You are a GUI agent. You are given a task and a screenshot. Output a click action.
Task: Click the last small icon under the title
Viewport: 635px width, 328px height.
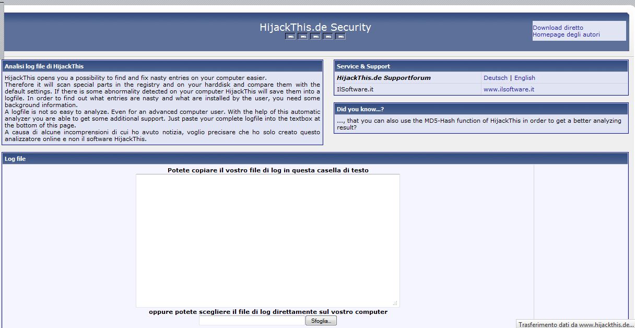[340, 36]
